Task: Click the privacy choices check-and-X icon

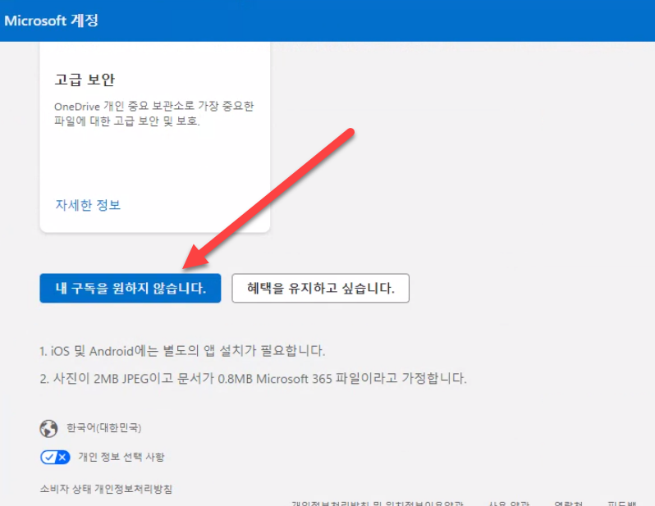Action: point(55,457)
